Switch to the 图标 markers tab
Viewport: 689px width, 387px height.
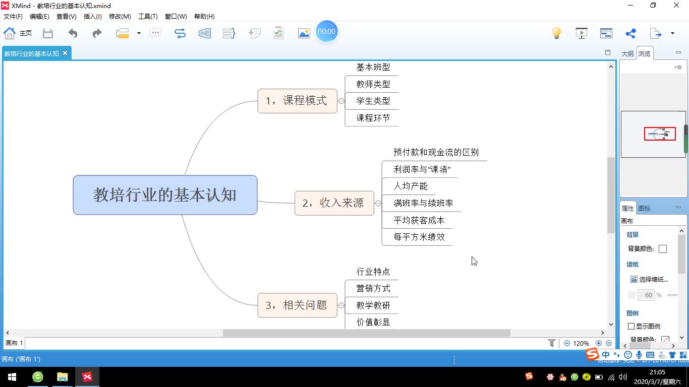click(645, 208)
